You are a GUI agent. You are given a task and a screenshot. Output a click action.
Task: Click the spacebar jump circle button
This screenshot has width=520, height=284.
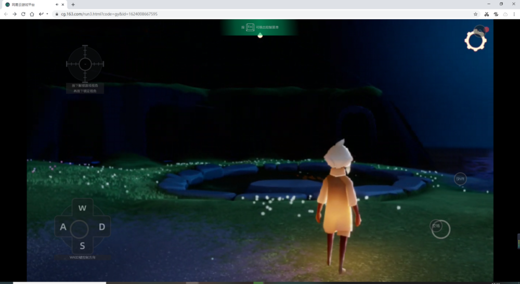pos(440,229)
